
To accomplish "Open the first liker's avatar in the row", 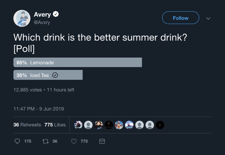I will point(78,125).
